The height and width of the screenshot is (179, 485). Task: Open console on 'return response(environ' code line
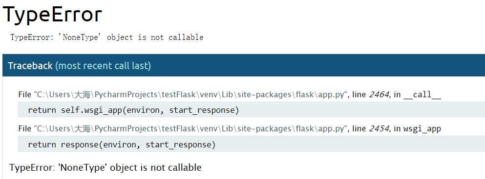[252, 144]
